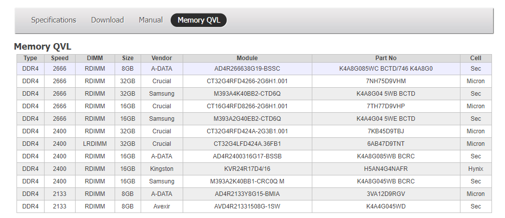Viewport: 505px width, 218px height.
Task: Open the Manual tab
Action: coord(151,20)
